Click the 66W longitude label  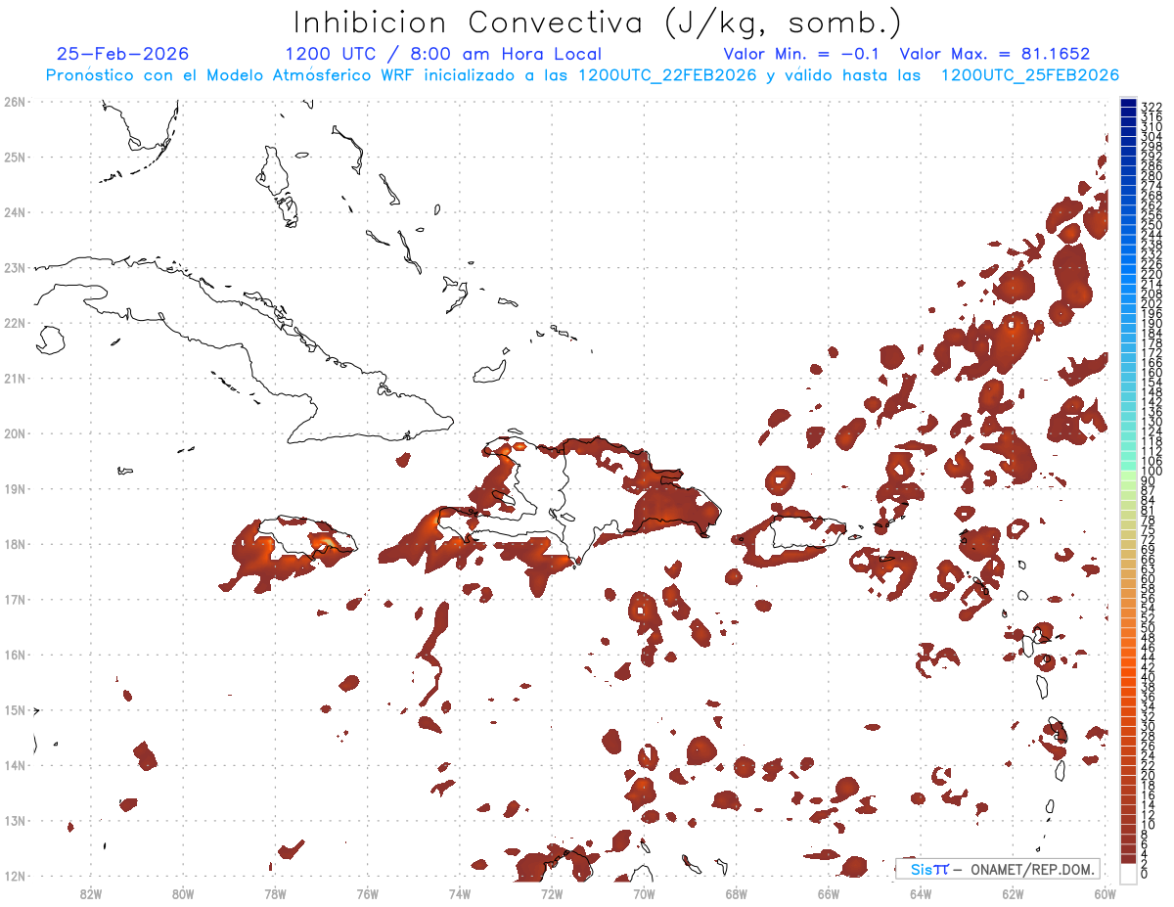[828, 893]
